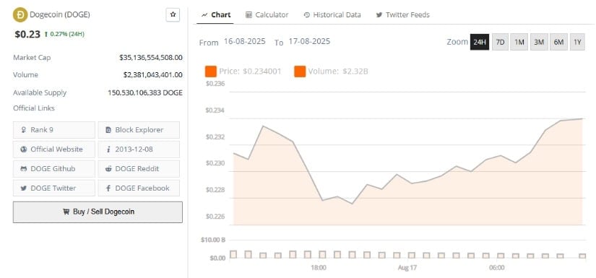Click the star favorite icon beside Dogecoin
Viewport: 596px width, 278px height.
(173, 15)
